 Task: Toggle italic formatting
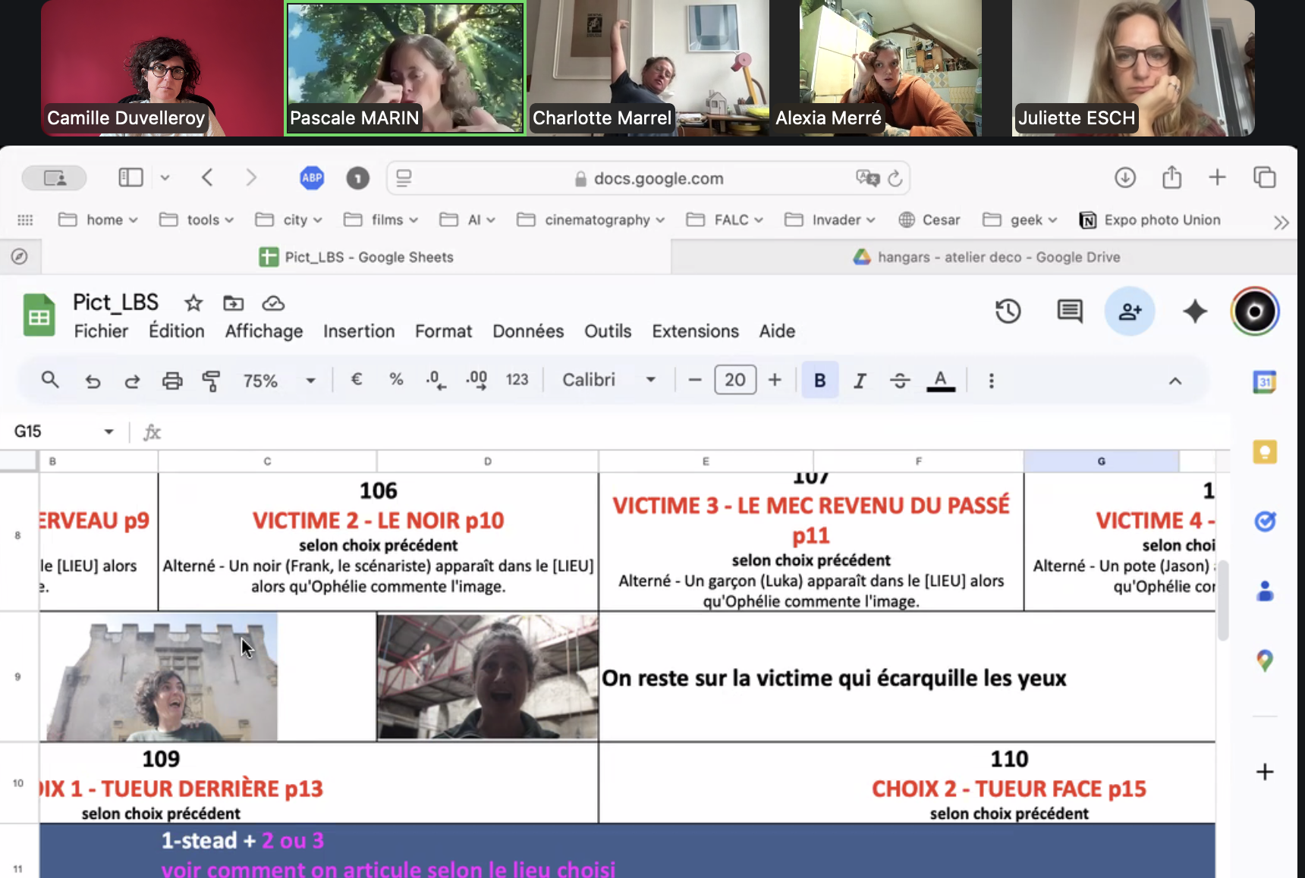tap(860, 381)
